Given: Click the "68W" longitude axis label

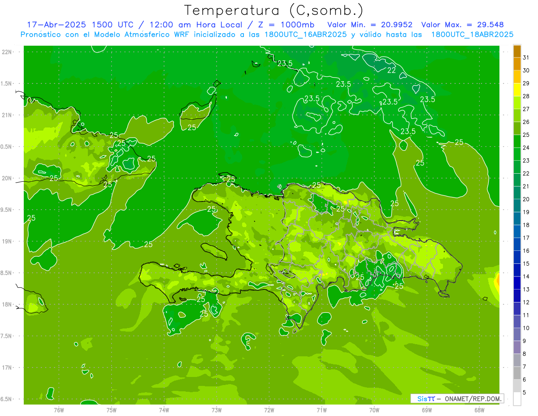Looking at the screenshot, I should [x=479, y=410].
